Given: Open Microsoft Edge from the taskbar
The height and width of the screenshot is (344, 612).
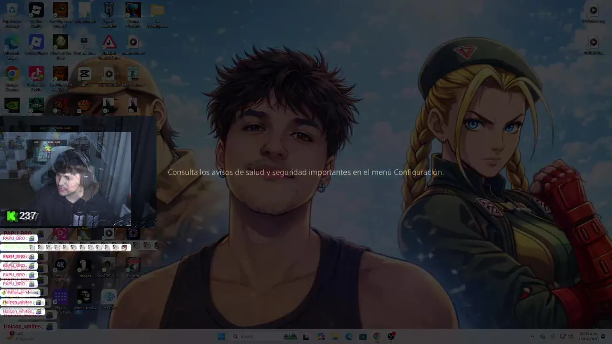Looking at the screenshot, I should [349, 336].
